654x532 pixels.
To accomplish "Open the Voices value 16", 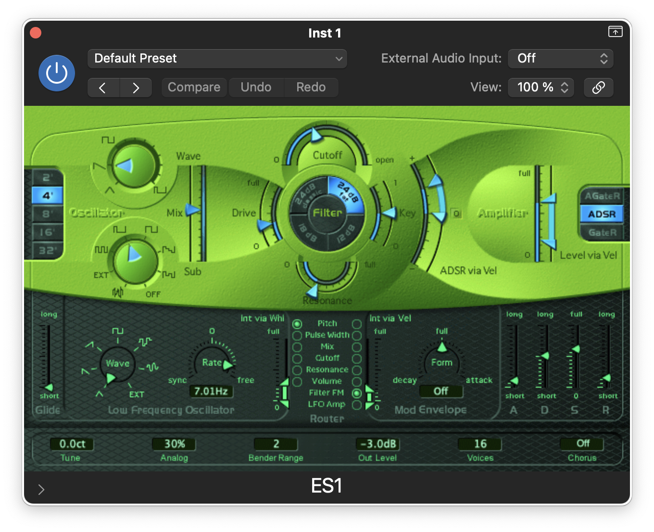I will point(480,444).
